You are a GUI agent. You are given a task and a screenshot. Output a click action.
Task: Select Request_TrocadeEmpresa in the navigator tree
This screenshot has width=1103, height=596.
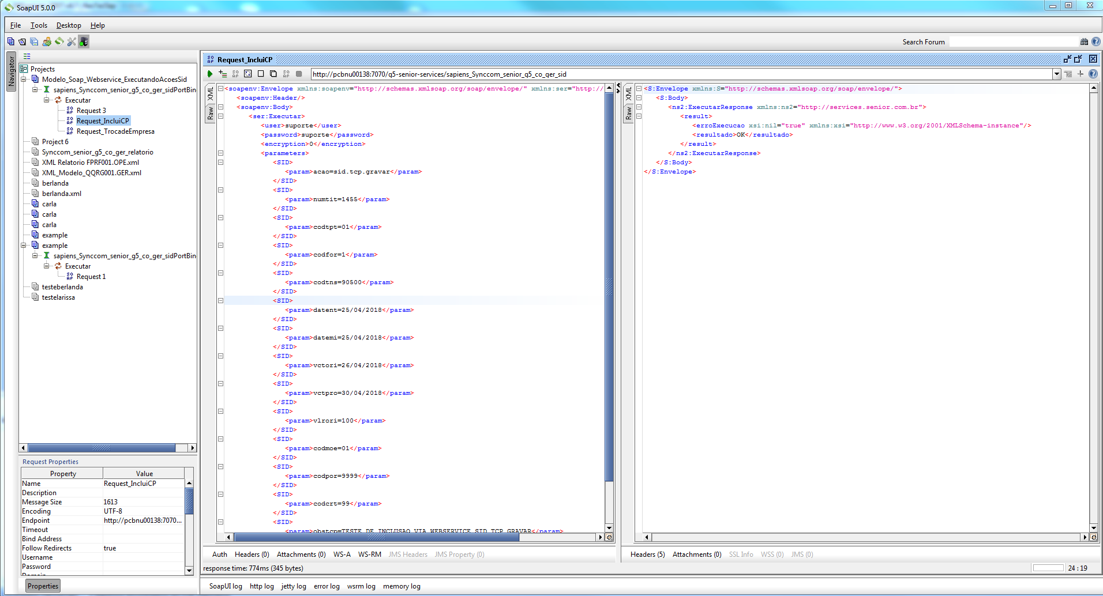click(115, 131)
